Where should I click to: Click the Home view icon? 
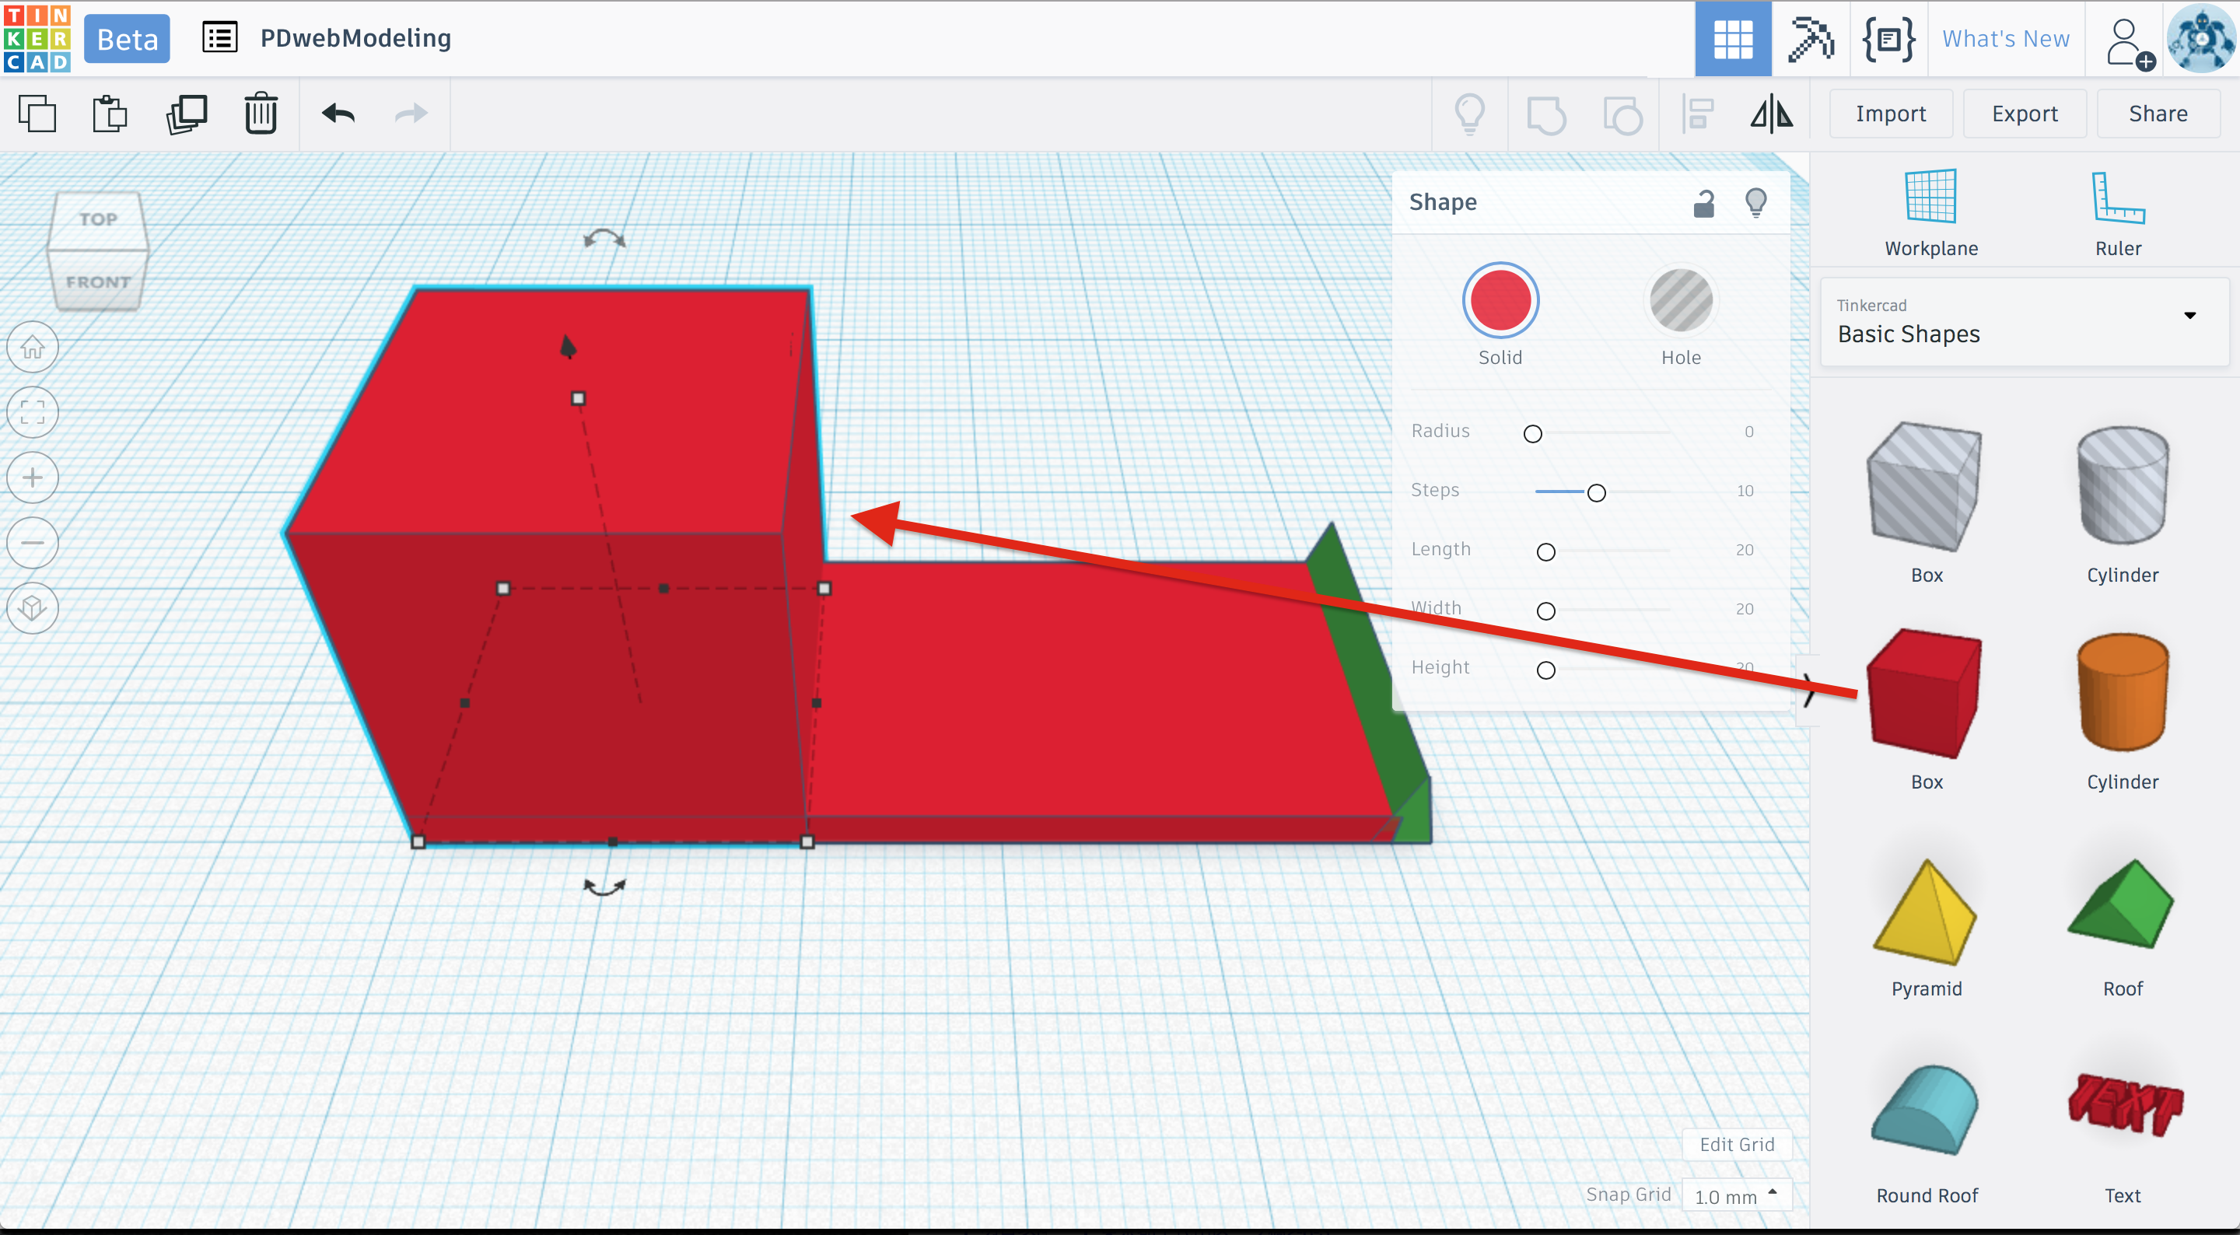click(33, 347)
